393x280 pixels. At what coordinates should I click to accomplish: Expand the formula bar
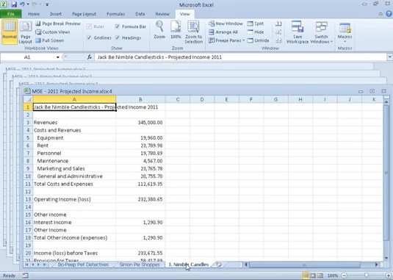[x=389, y=57]
